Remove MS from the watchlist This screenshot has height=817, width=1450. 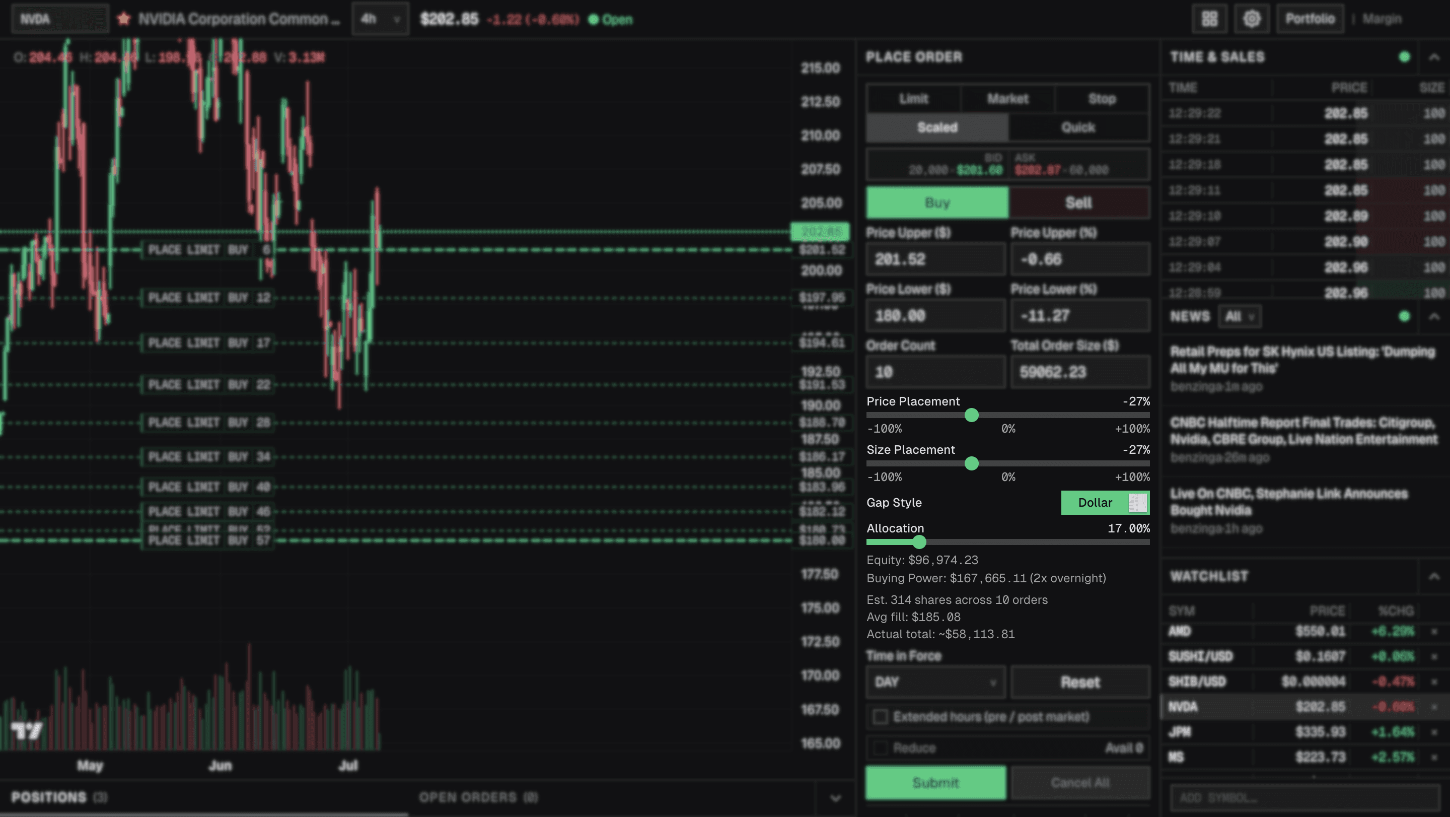[1434, 757]
